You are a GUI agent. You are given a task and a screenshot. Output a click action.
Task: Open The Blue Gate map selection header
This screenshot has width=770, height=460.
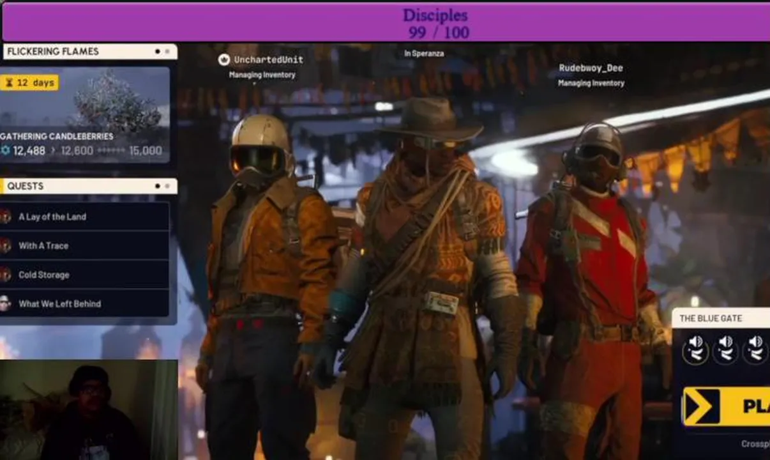pos(721,318)
